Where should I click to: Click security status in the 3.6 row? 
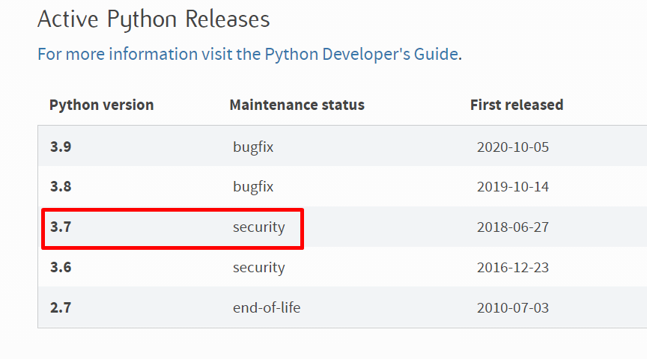click(258, 267)
